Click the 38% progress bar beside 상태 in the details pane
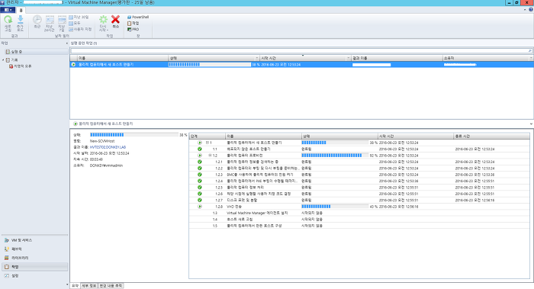 133,135
